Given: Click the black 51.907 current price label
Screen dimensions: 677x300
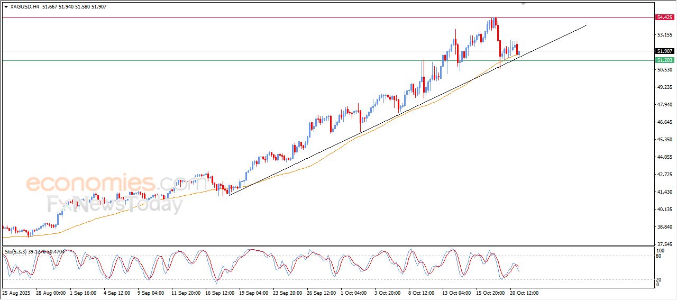Looking at the screenshot, I should [x=664, y=51].
